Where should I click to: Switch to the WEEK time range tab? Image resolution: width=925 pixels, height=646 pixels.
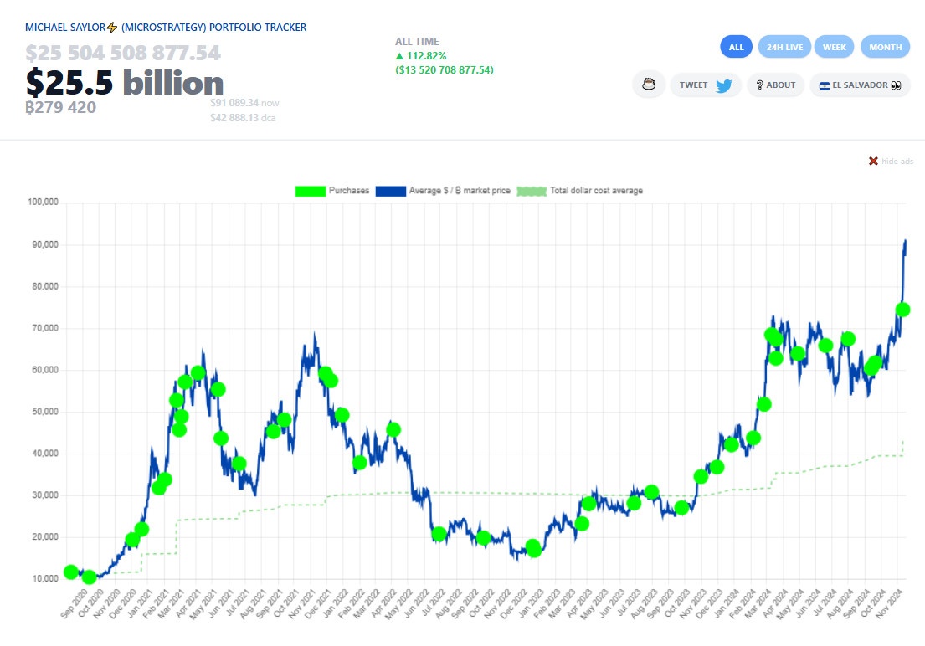[x=834, y=46]
